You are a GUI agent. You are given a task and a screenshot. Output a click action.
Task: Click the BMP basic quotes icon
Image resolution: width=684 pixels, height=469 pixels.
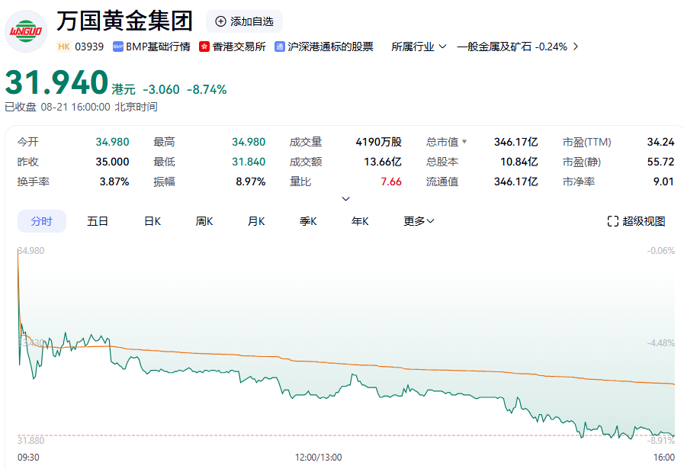point(117,47)
